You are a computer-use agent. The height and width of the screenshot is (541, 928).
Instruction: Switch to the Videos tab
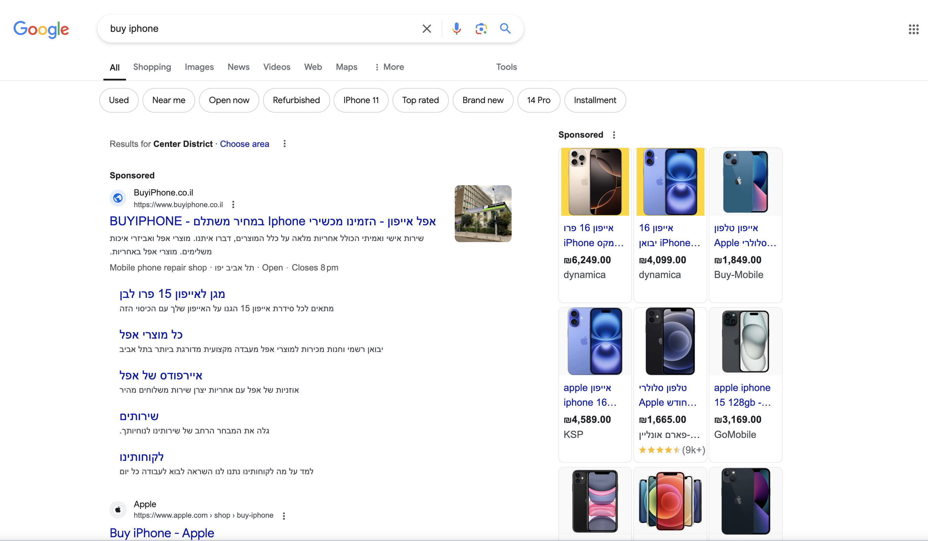(x=277, y=67)
